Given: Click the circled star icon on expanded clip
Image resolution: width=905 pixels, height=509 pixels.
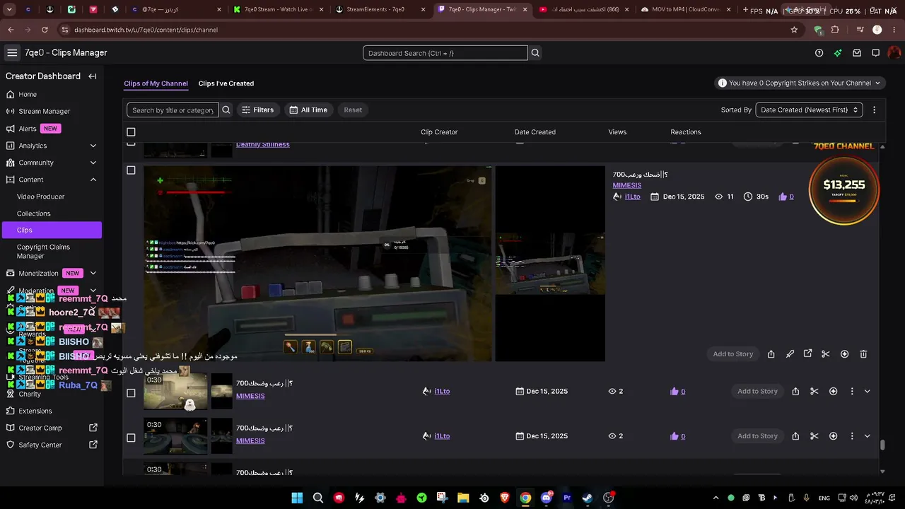Looking at the screenshot, I should [x=844, y=354].
